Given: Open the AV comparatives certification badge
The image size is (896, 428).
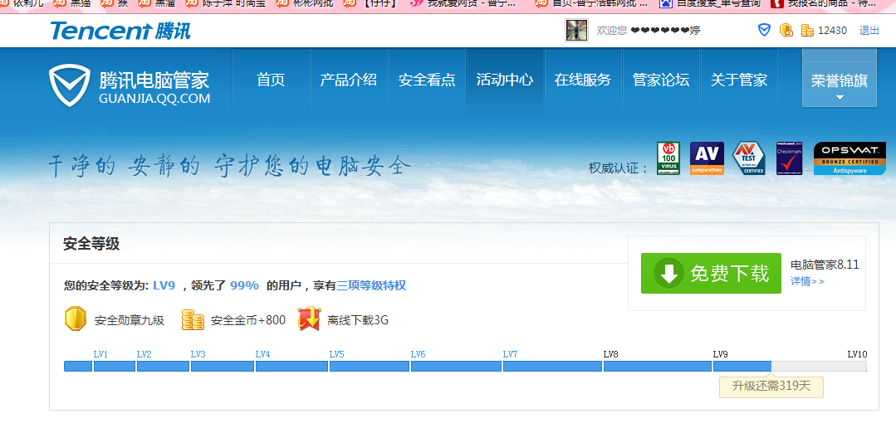Looking at the screenshot, I should [x=707, y=158].
